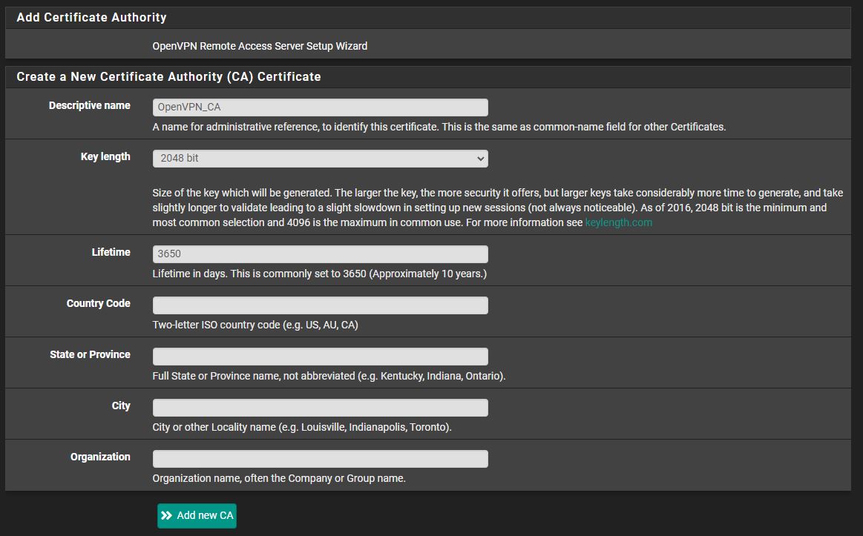Click the 'State or Province' label
Viewport: 863px width, 536px height.
pyautogui.click(x=90, y=354)
